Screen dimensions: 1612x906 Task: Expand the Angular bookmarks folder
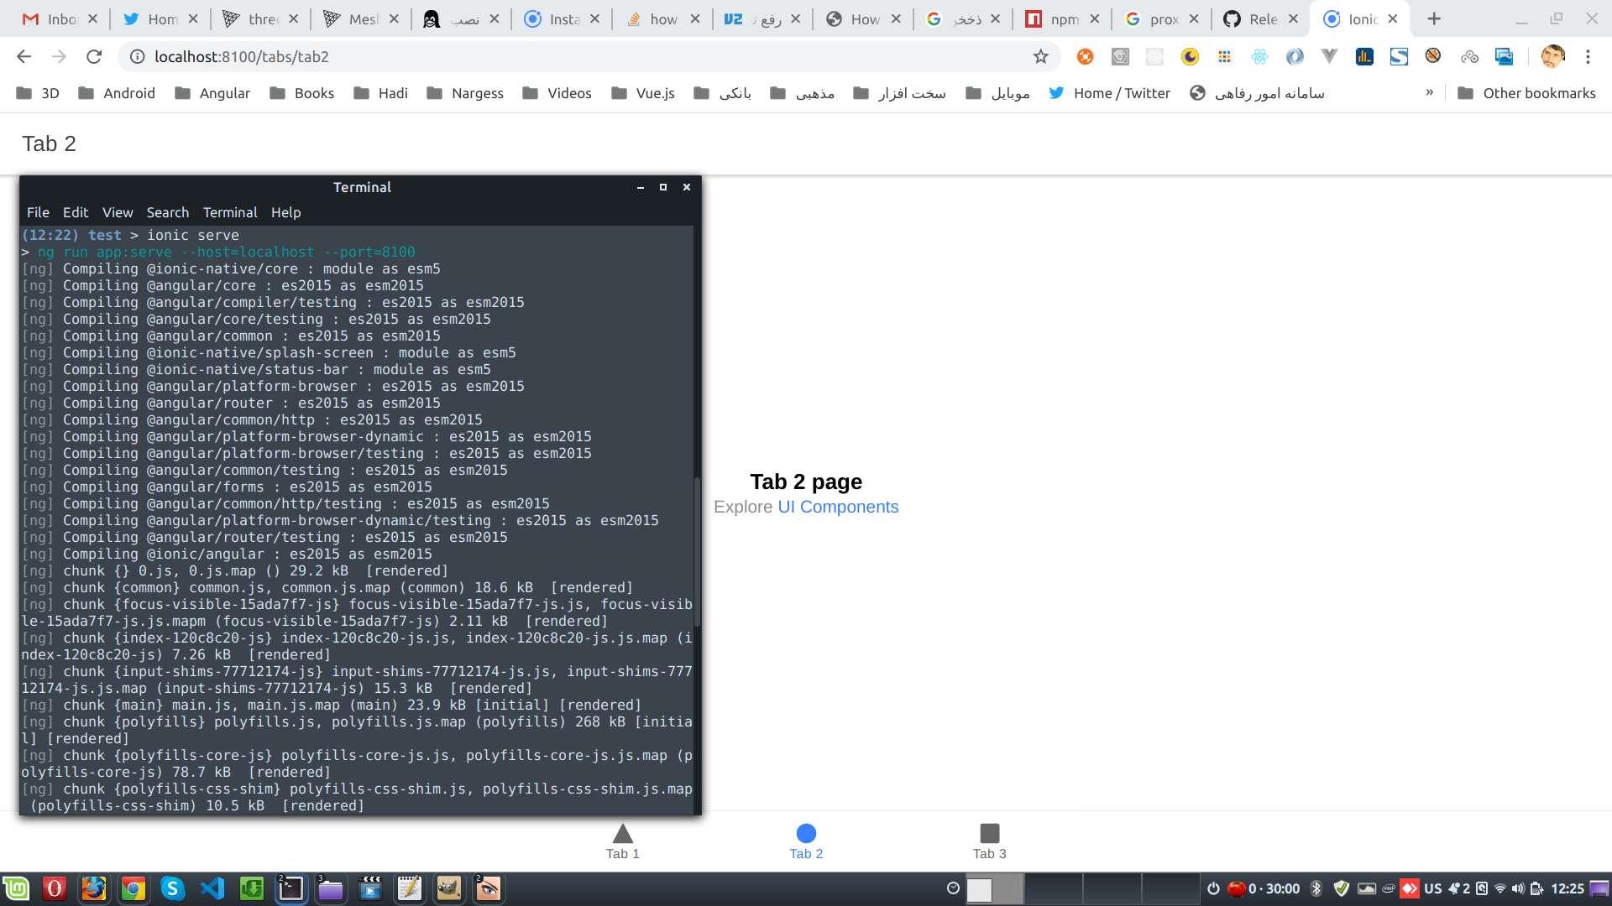pyautogui.click(x=212, y=93)
